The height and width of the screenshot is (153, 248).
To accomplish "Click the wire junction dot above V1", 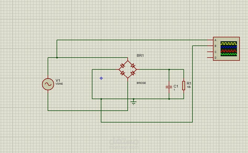I will point(57,58).
